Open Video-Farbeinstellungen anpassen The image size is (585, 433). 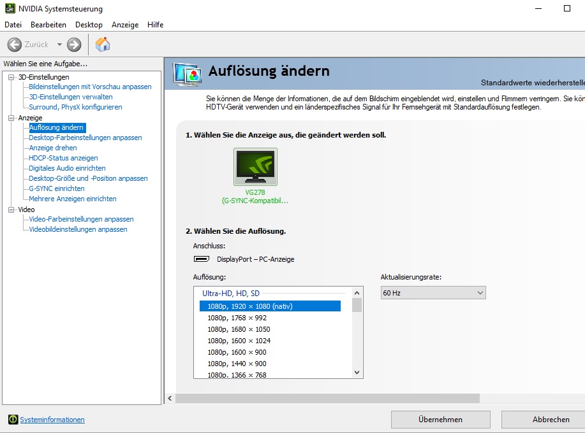(81, 219)
